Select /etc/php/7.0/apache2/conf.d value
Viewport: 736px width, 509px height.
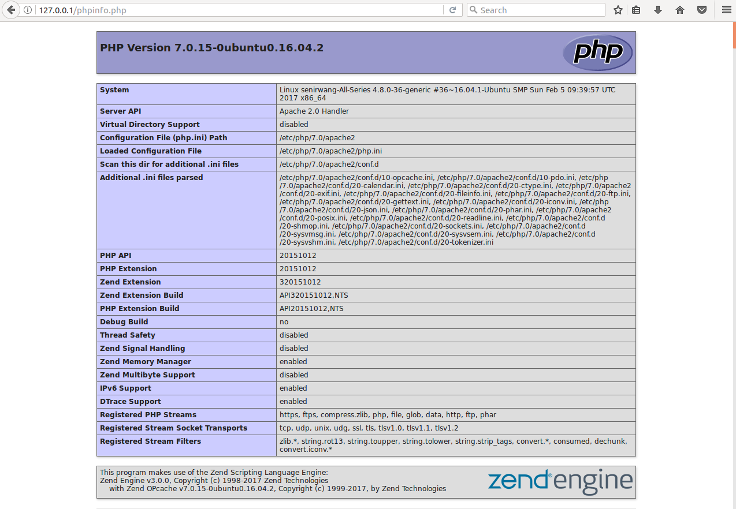tap(329, 164)
